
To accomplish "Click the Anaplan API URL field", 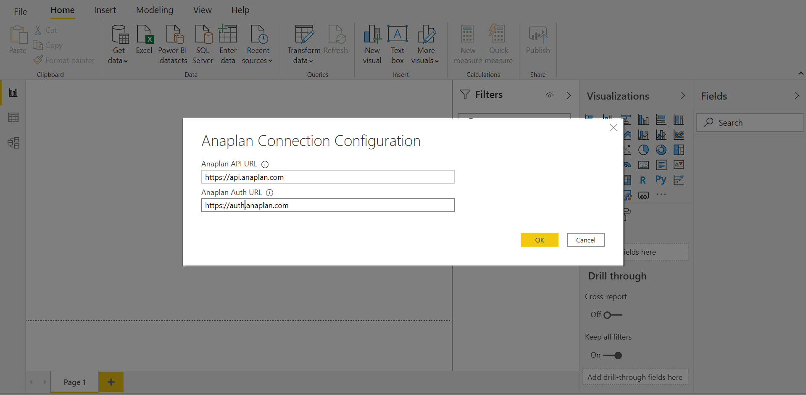I will coord(328,177).
